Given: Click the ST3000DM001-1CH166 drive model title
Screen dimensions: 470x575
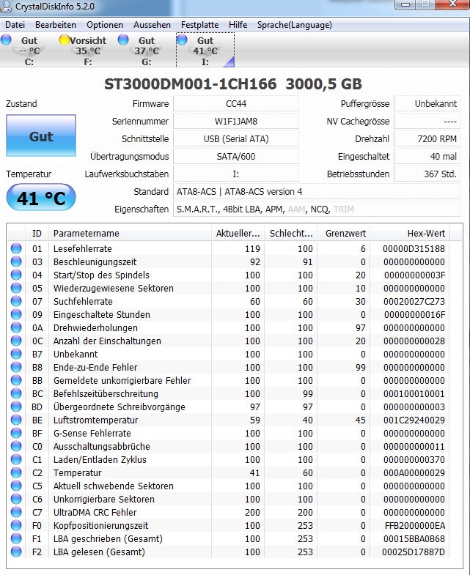Looking at the screenshot, I should coord(190,84).
